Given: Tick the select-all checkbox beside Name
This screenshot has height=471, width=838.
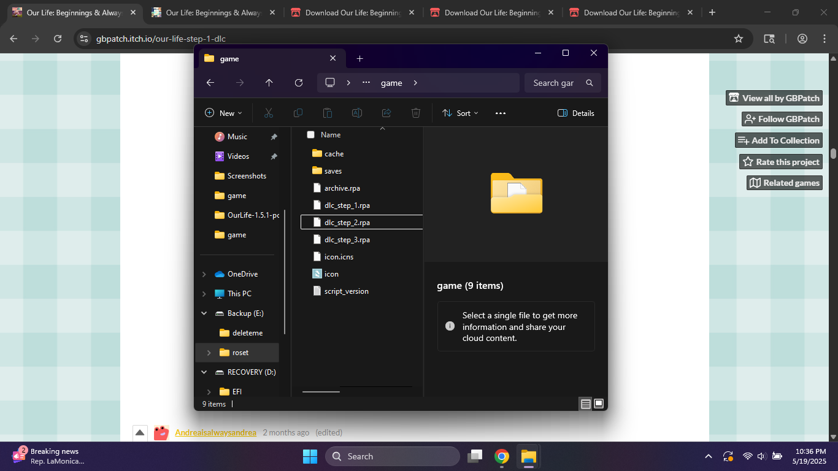Looking at the screenshot, I should tap(310, 134).
